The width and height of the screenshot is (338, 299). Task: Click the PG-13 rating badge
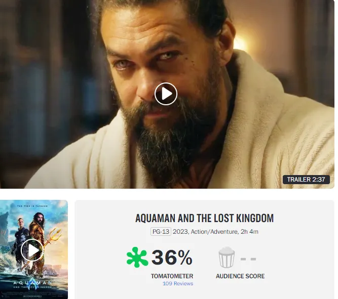pyautogui.click(x=161, y=231)
